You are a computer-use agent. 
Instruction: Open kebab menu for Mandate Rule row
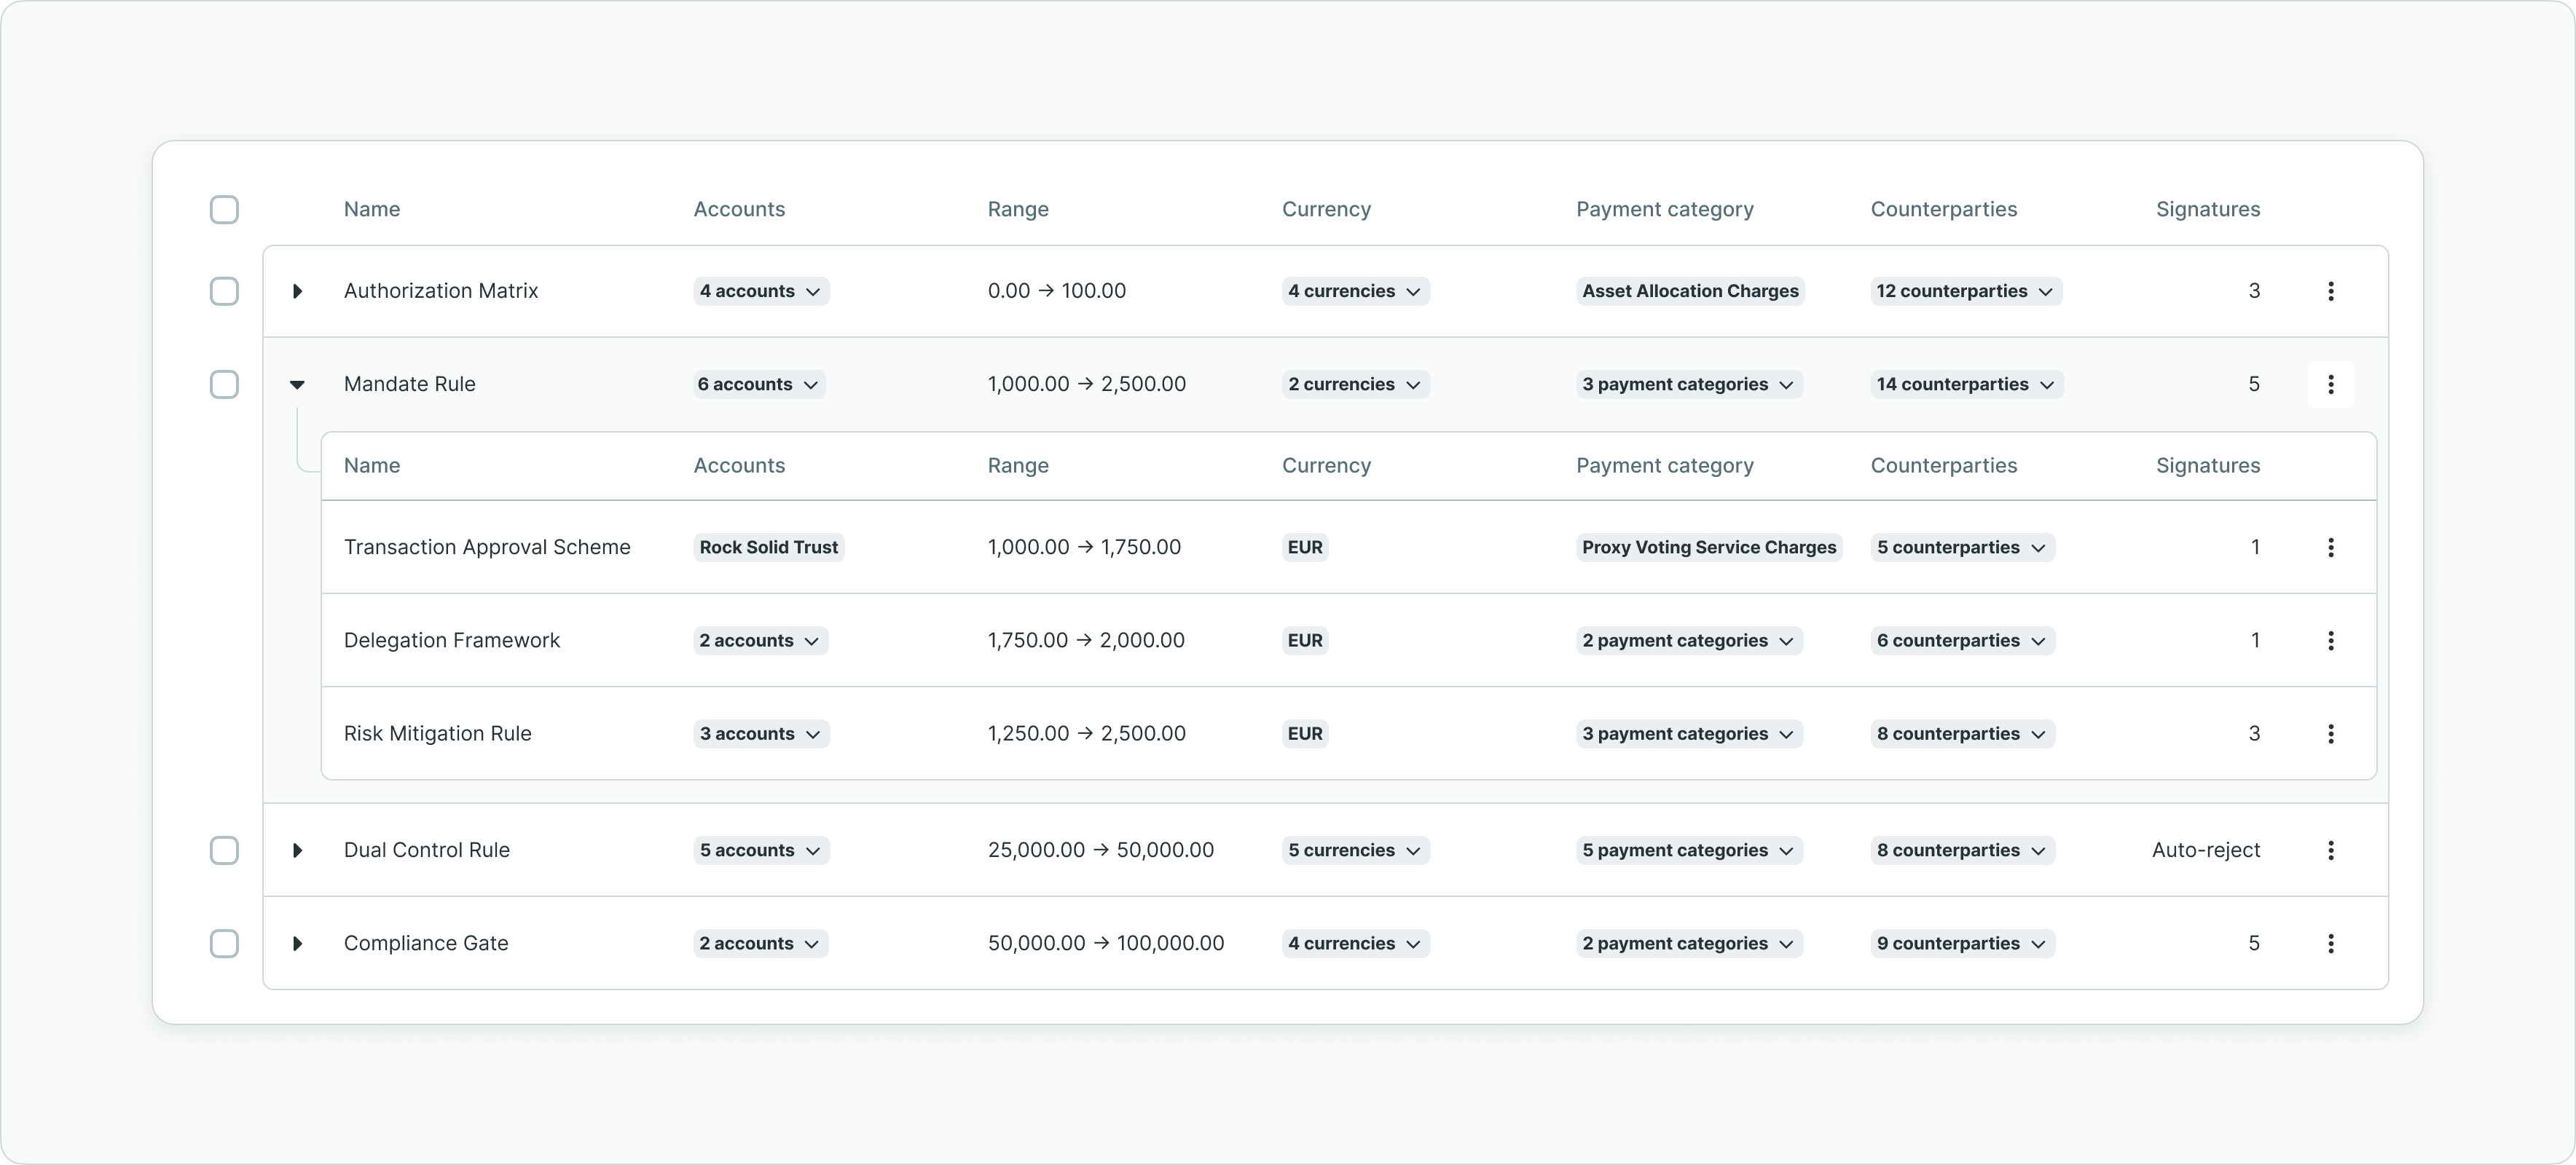pos(2330,384)
